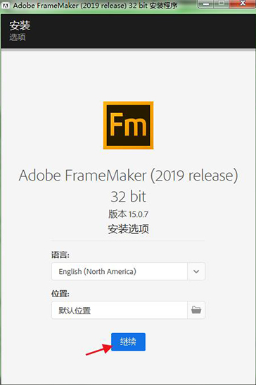Click the 位置 label
Image resolution: width=256 pixels, height=385 pixels.
[60, 294]
